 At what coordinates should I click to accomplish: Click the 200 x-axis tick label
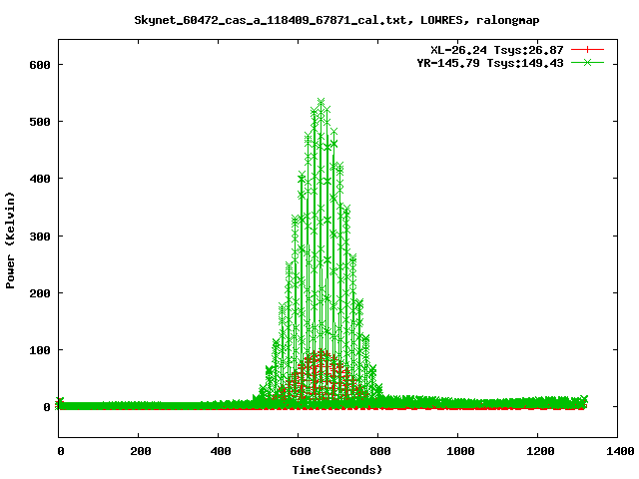coord(140,451)
